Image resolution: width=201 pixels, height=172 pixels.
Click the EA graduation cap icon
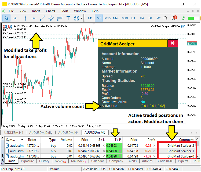click(x=183, y=26)
